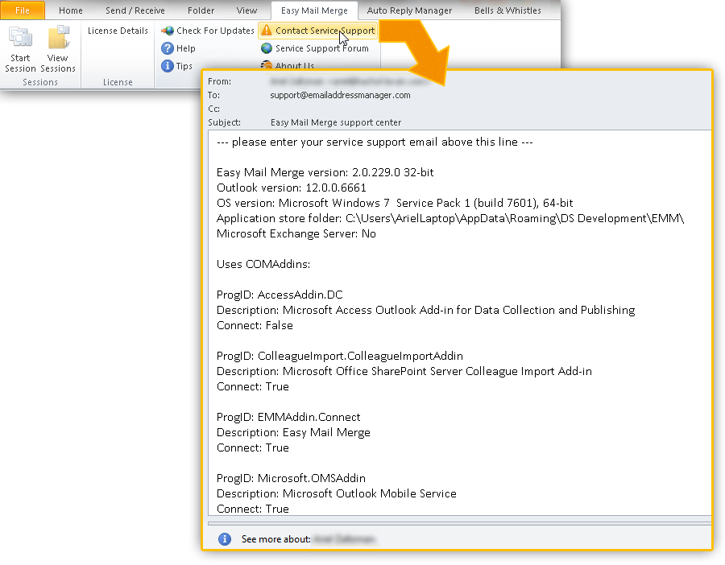
Task: Click the Check For Updates globe icon
Action: click(168, 31)
